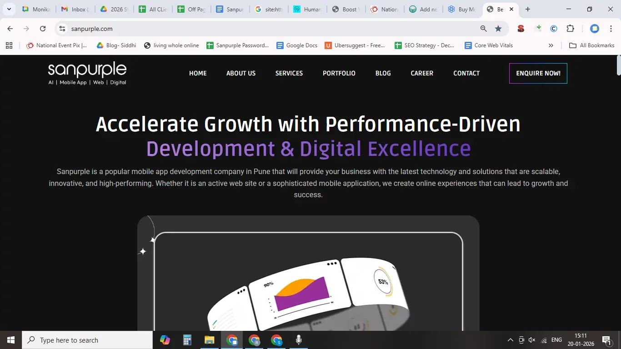Screen dimensions: 621x349
Task: Open the microphone app in taskbar
Action: coord(299,340)
